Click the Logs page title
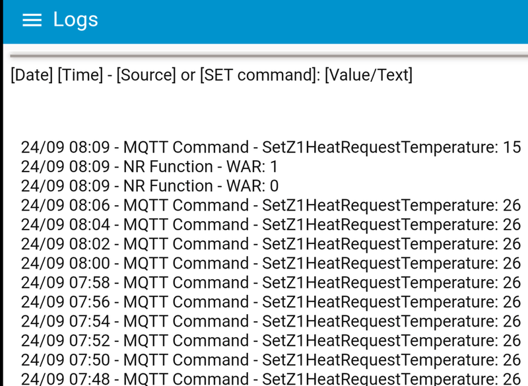Image resolution: width=528 pixels, height=386 pixels. [x=75, y=20]
